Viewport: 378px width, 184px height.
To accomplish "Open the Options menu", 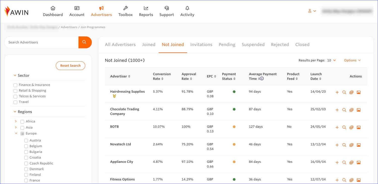I will pyautogui.click(x=352, y=60).
